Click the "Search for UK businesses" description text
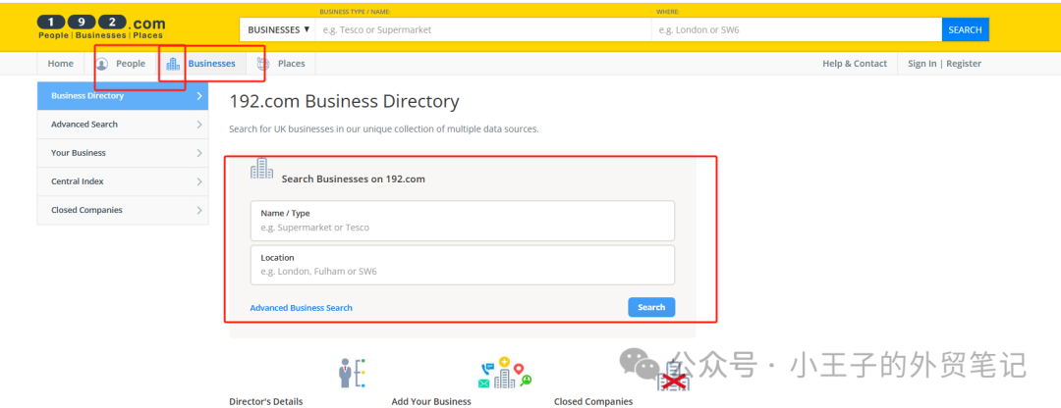The image size is (1061, 408). [x=384, y=129]
